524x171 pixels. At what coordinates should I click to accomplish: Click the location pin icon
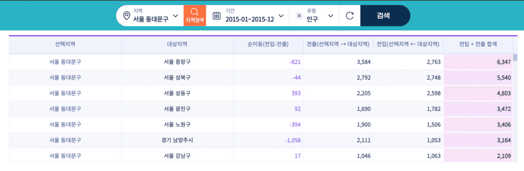(x=126, y=16)
